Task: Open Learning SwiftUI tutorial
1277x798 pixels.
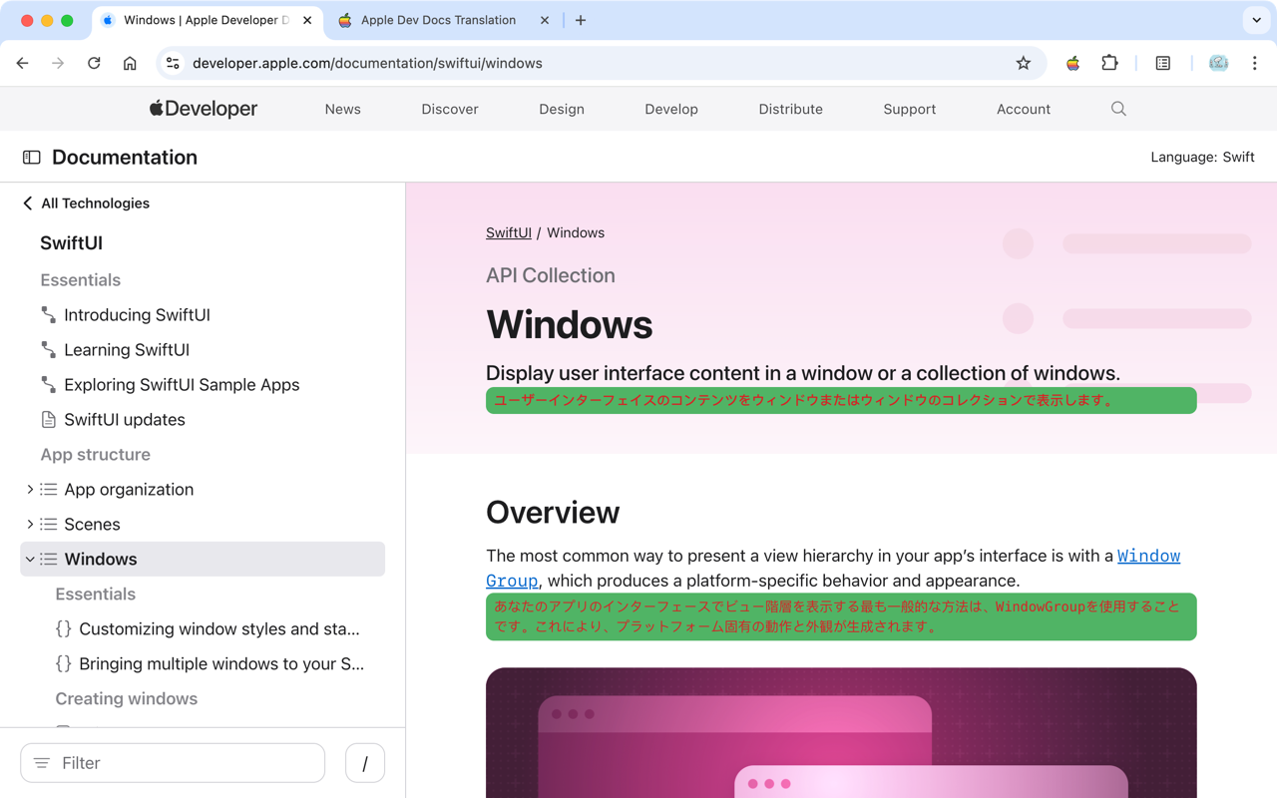Action: (x=127, y=350)
